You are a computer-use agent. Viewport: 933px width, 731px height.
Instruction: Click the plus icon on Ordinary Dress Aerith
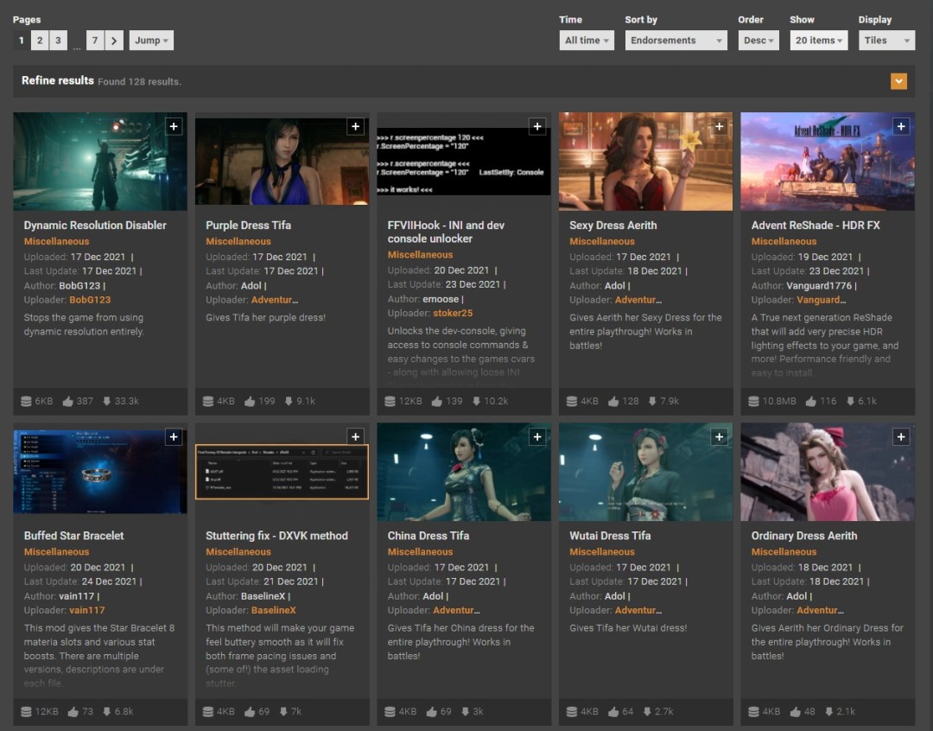tap(901, 437)
